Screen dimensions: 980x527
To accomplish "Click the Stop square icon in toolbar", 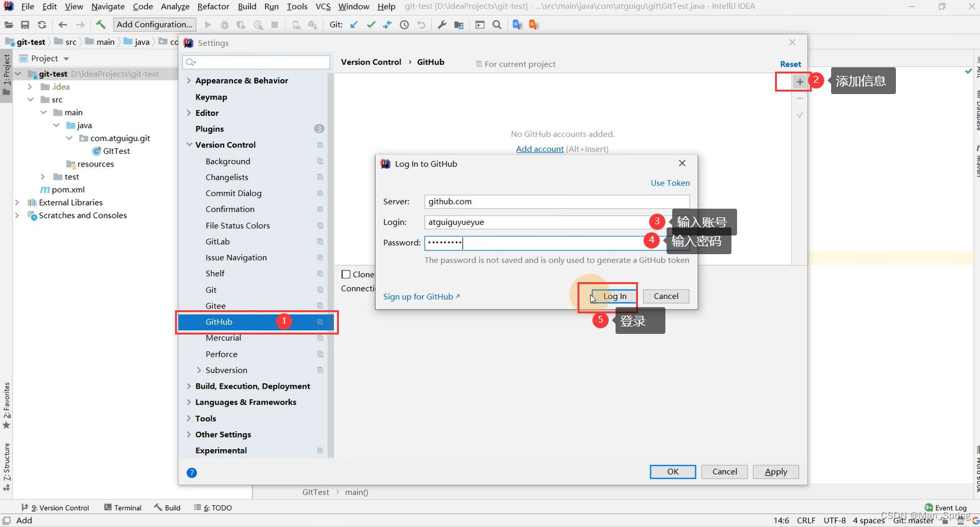I will tap(275, 25).
